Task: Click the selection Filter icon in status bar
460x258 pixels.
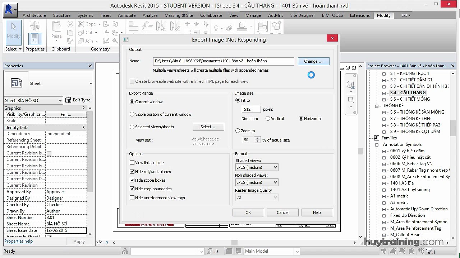Action: click(430, 252)
